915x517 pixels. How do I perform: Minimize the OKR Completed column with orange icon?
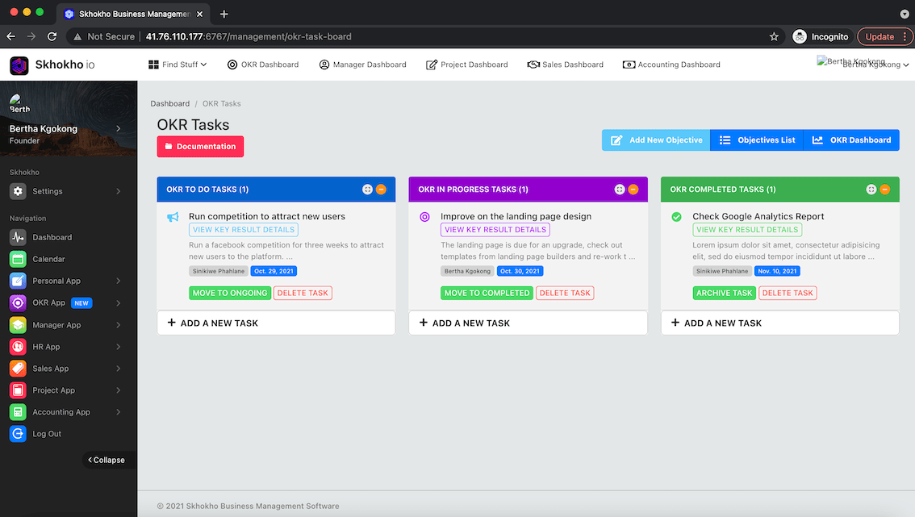tap(885, 189)
